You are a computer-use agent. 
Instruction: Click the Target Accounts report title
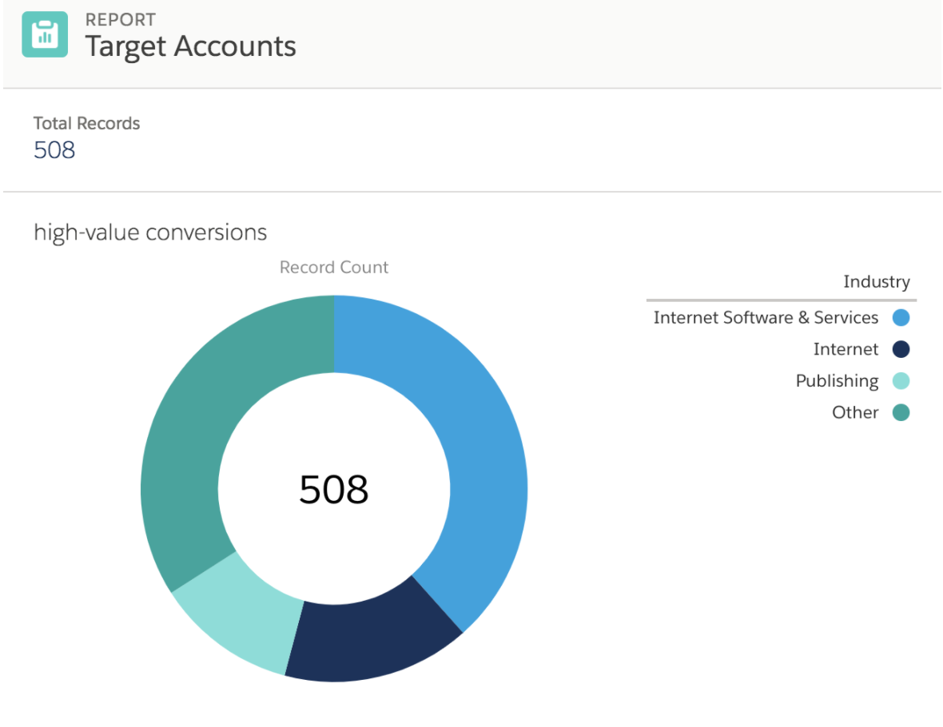191,46
